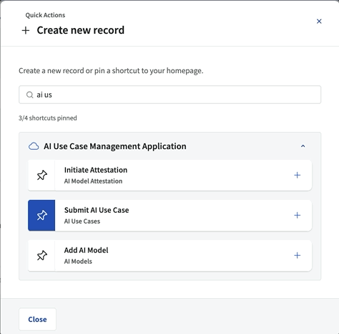Click the Quick Actions breadcrumb label
Viewport: 339px width, 334px height.
(45, 15)
